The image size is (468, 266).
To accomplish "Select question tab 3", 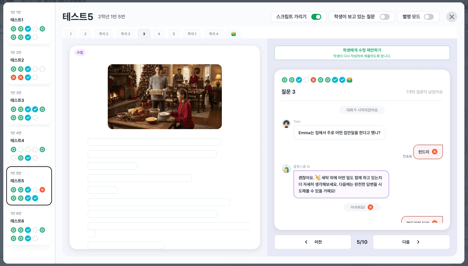I will tap(144, 34).
